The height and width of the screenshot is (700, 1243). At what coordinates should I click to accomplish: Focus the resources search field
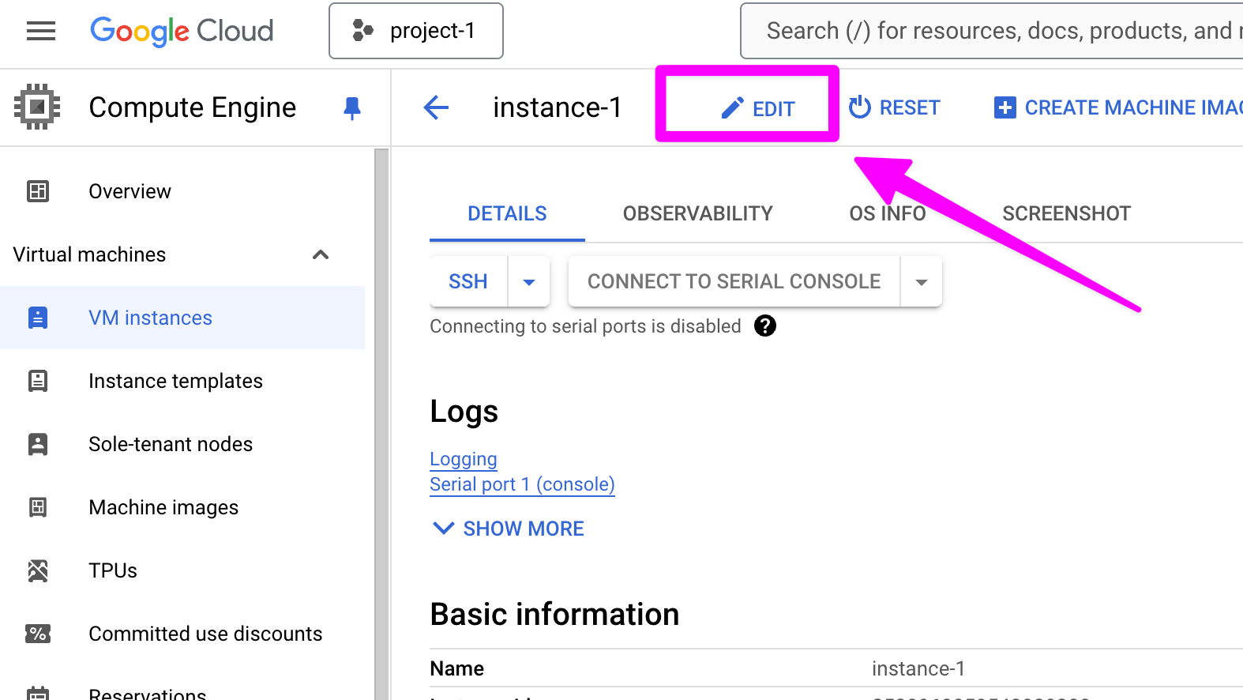[x=992, y=31]
